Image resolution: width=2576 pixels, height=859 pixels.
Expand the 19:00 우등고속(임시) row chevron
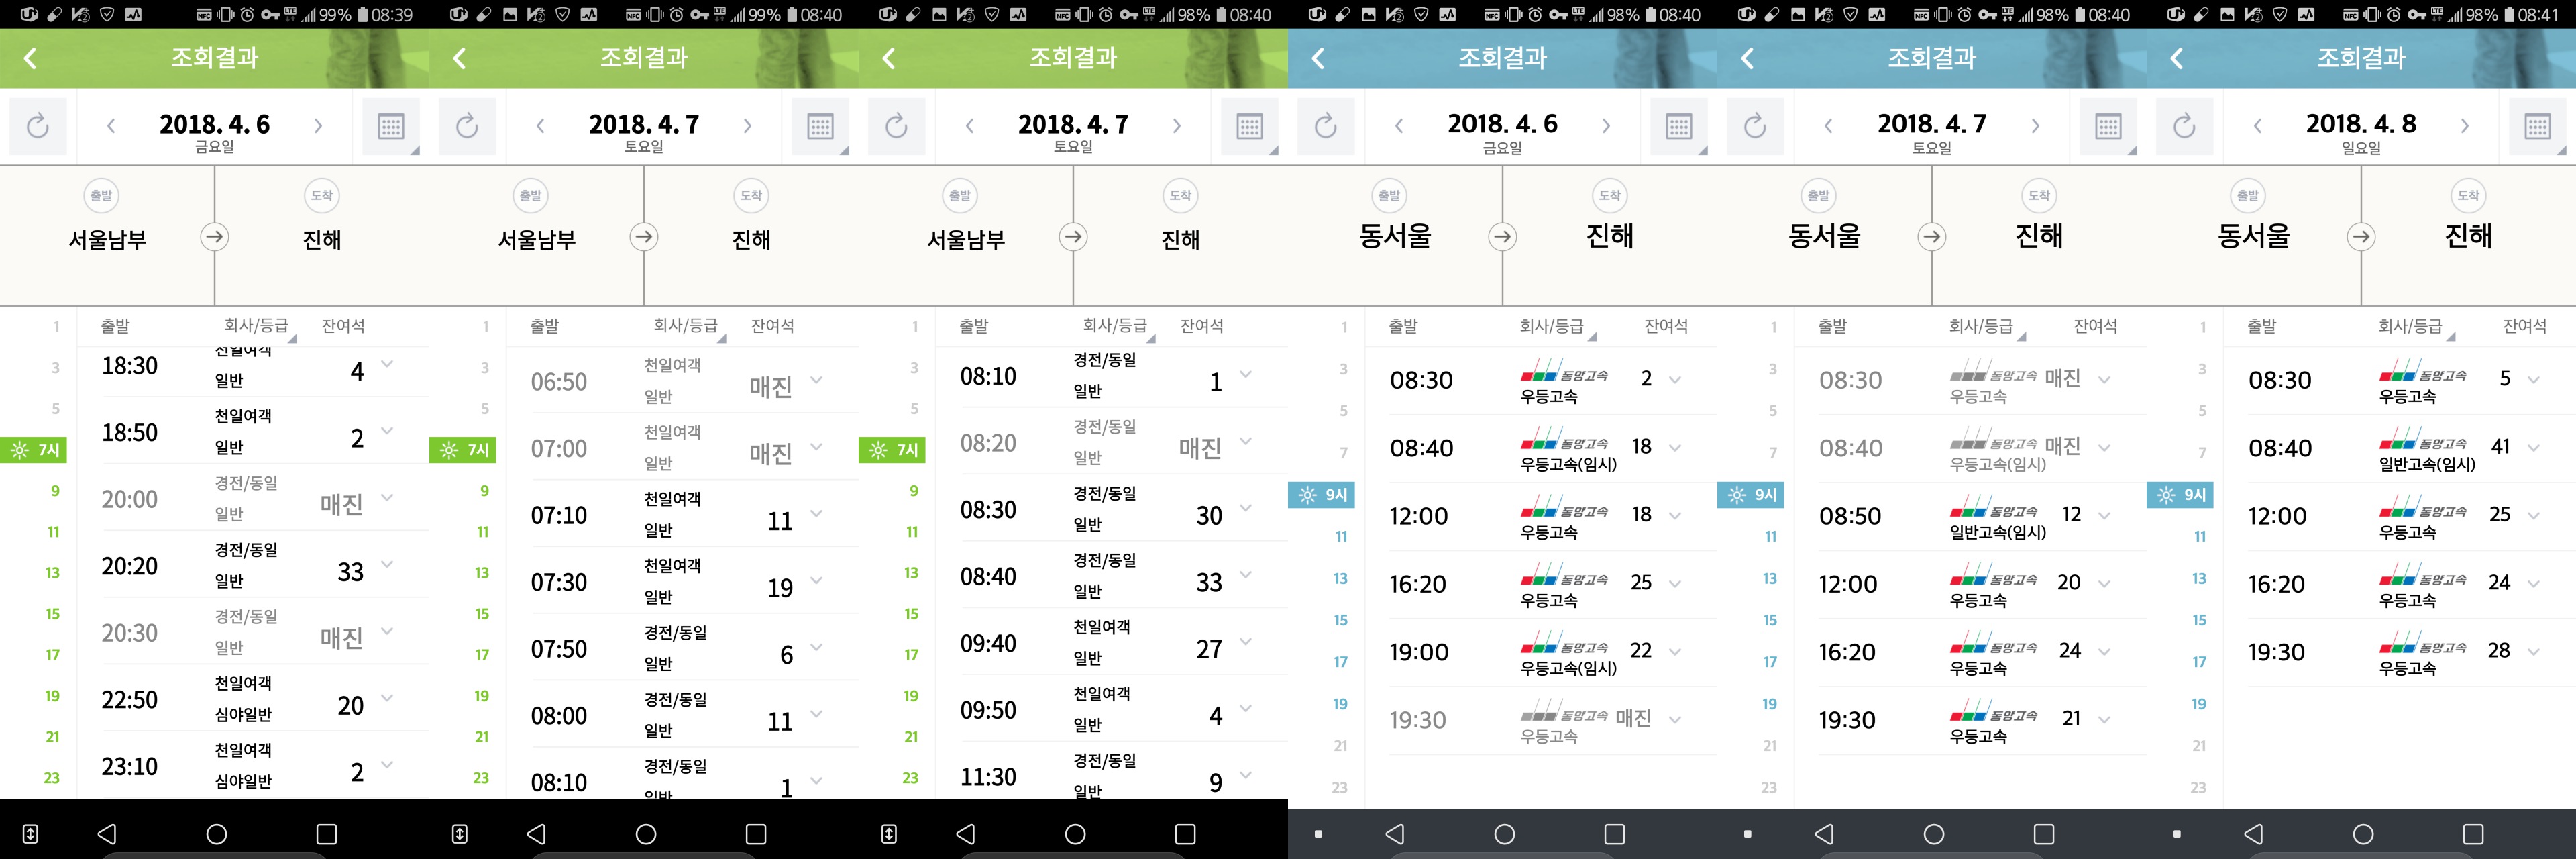pos(1675,651)
